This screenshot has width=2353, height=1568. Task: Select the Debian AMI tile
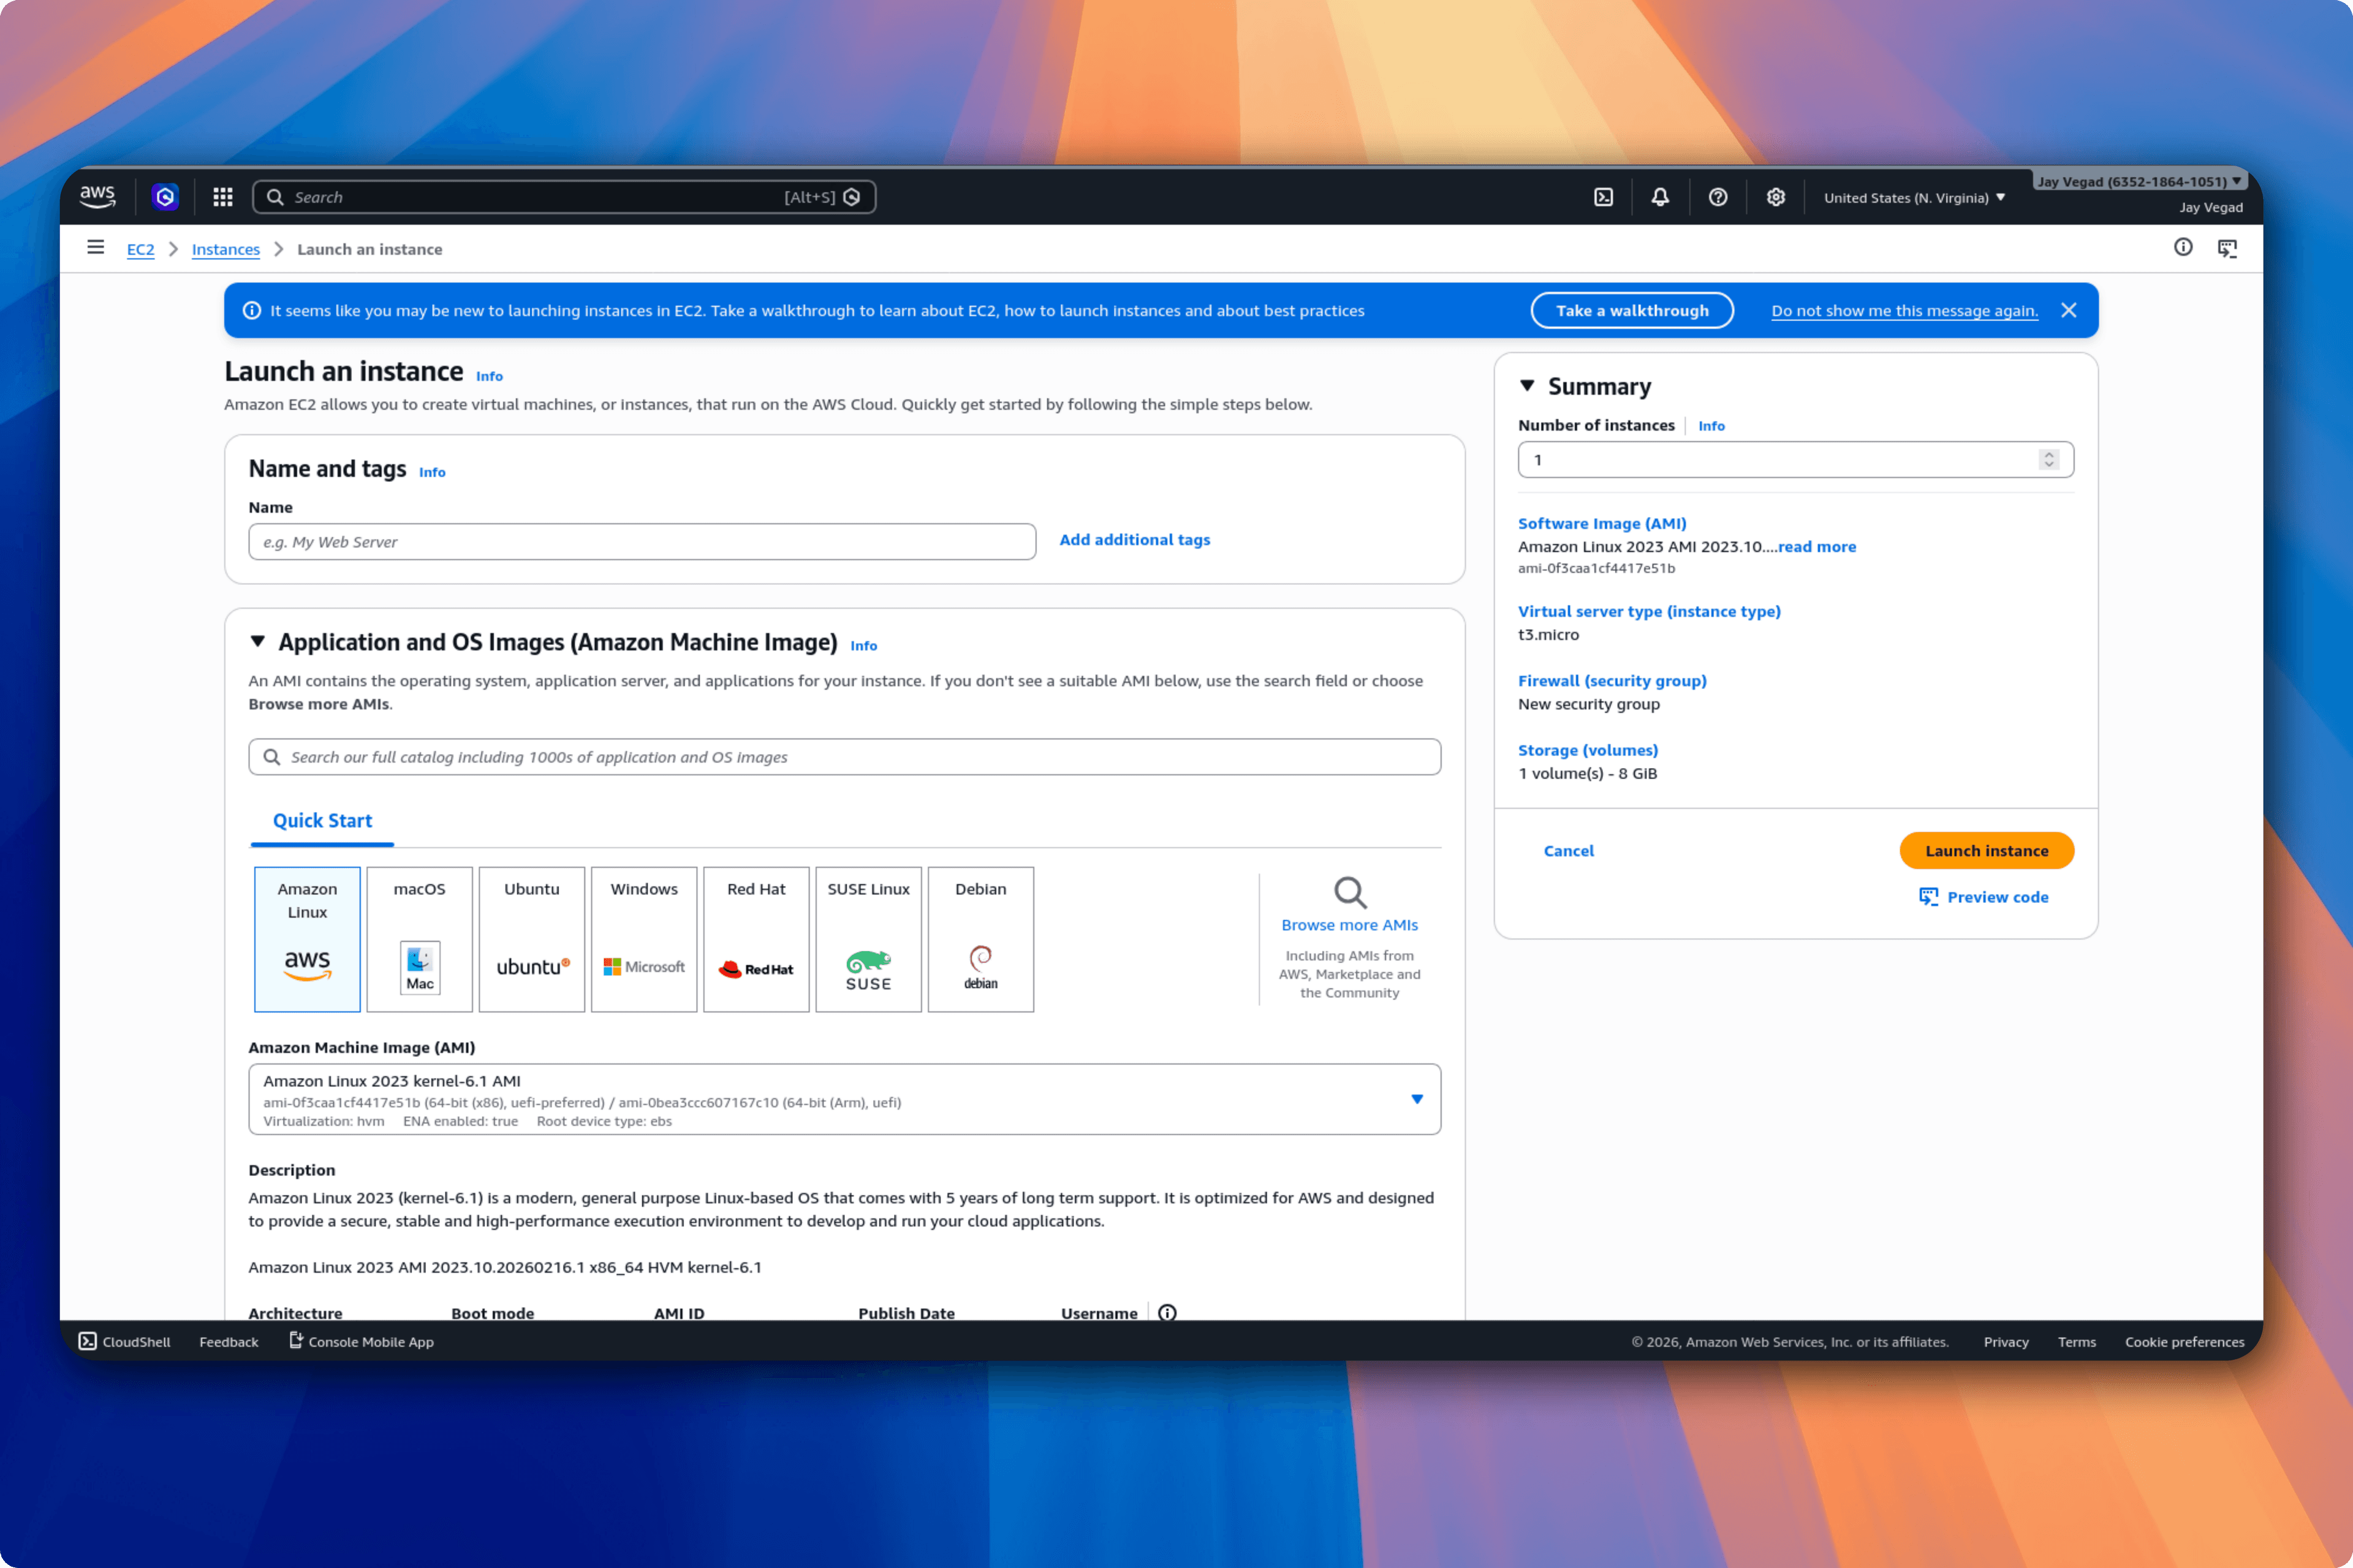980,939
